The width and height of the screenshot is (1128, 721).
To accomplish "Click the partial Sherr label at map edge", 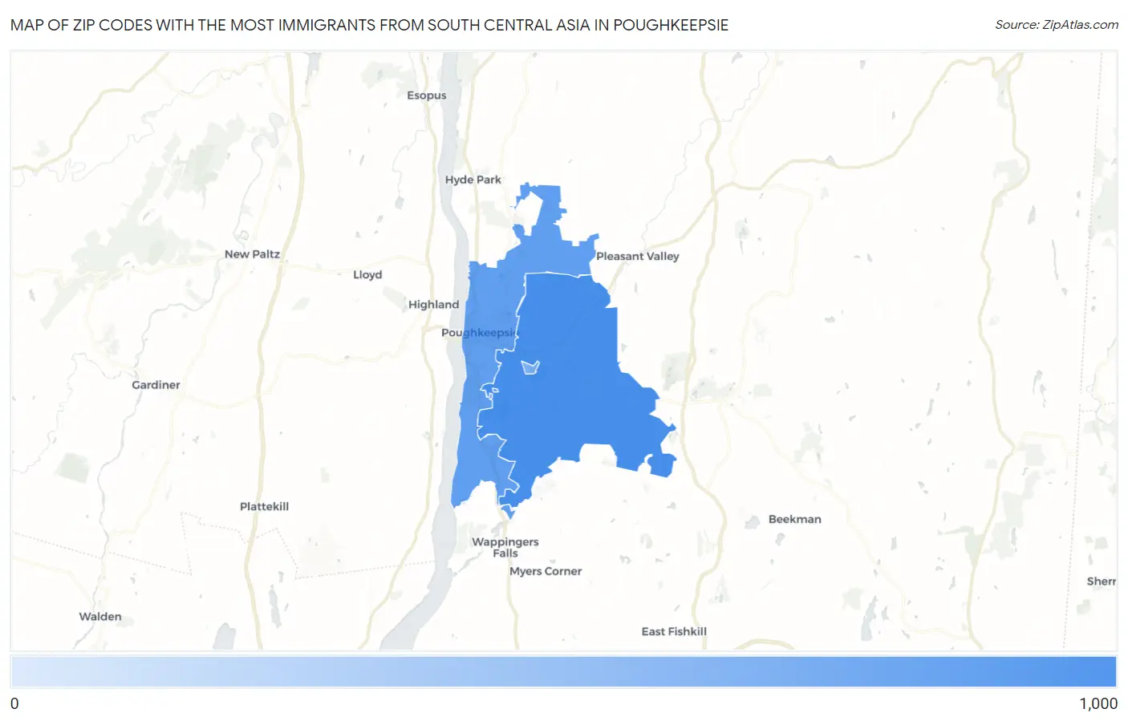I will [1102, 582].
